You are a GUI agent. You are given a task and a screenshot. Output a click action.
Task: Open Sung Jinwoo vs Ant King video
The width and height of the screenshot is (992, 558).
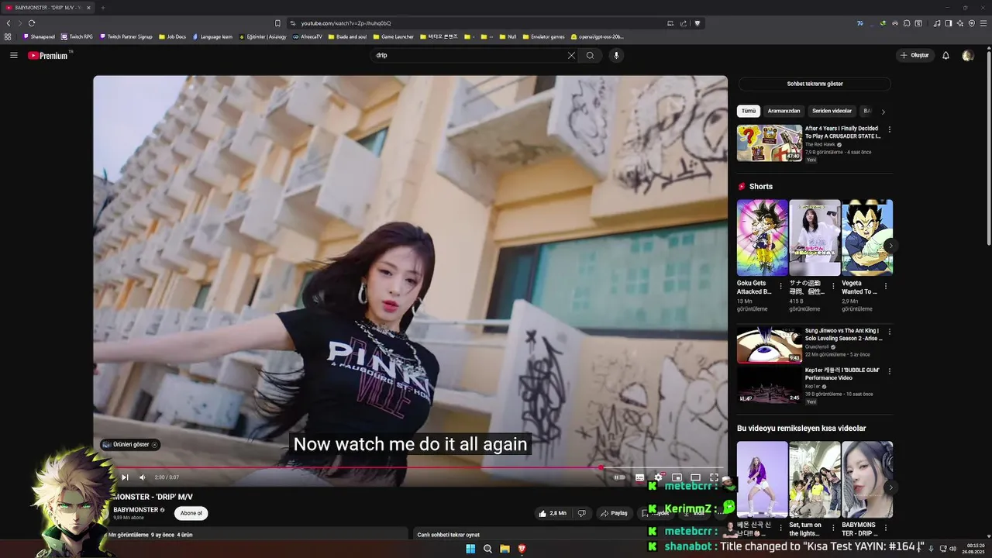[770, 345]
